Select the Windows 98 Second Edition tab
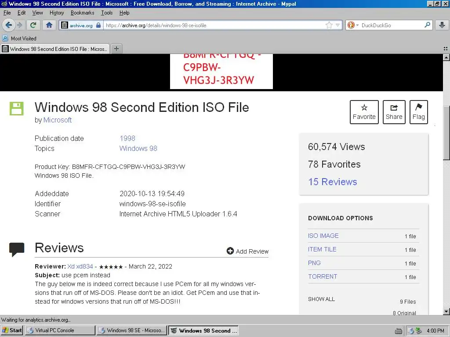 coord(55,49)
